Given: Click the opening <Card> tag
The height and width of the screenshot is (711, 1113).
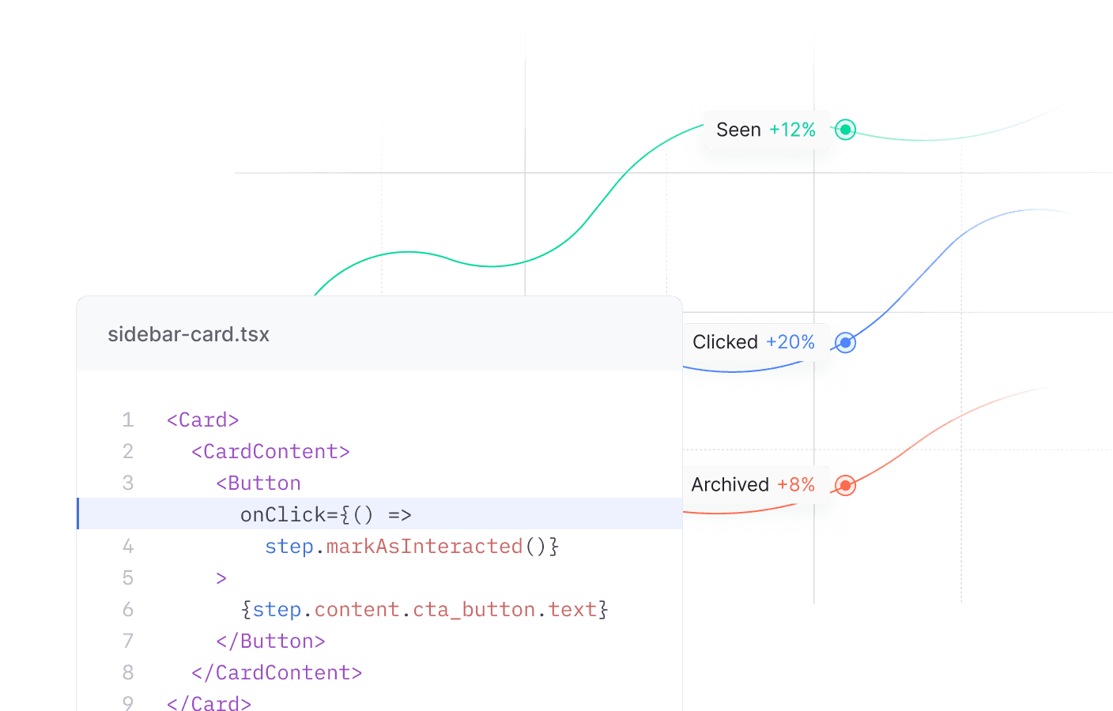Looking at the screenshot, I should point(202,419).
